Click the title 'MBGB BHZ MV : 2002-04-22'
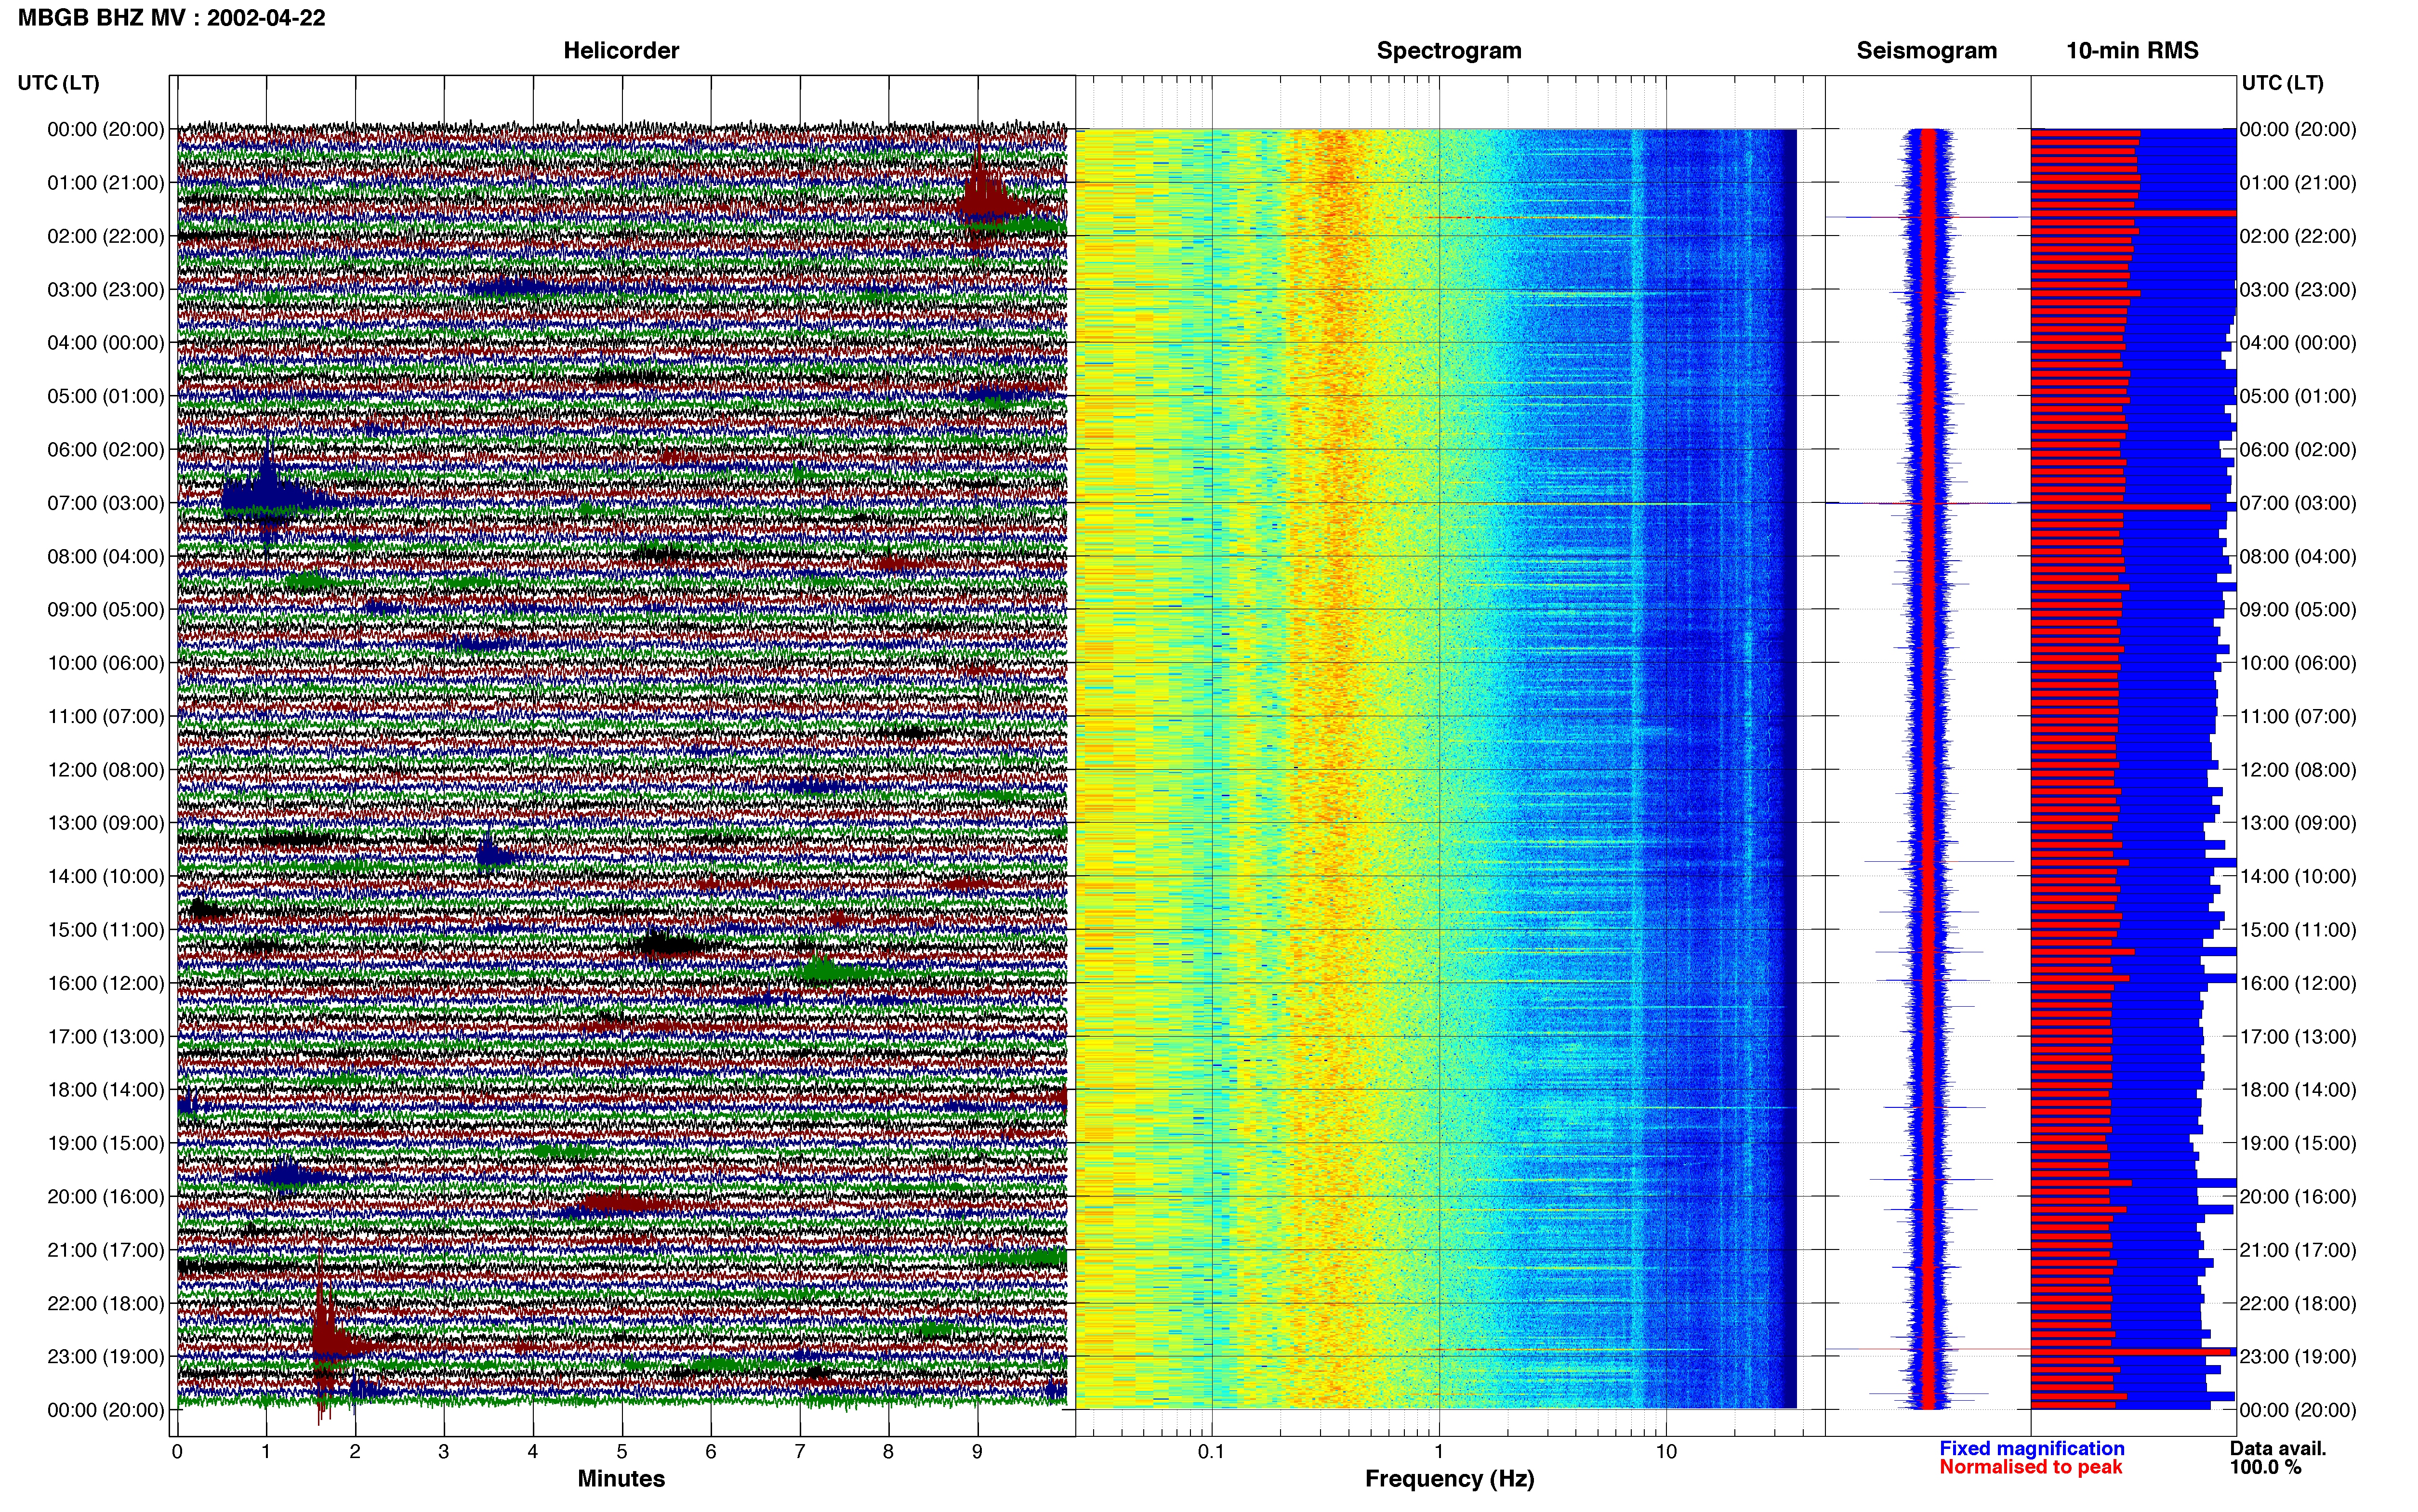Image resolution: width=2418 pixels, height=1512 pixels. coord(171,17)
